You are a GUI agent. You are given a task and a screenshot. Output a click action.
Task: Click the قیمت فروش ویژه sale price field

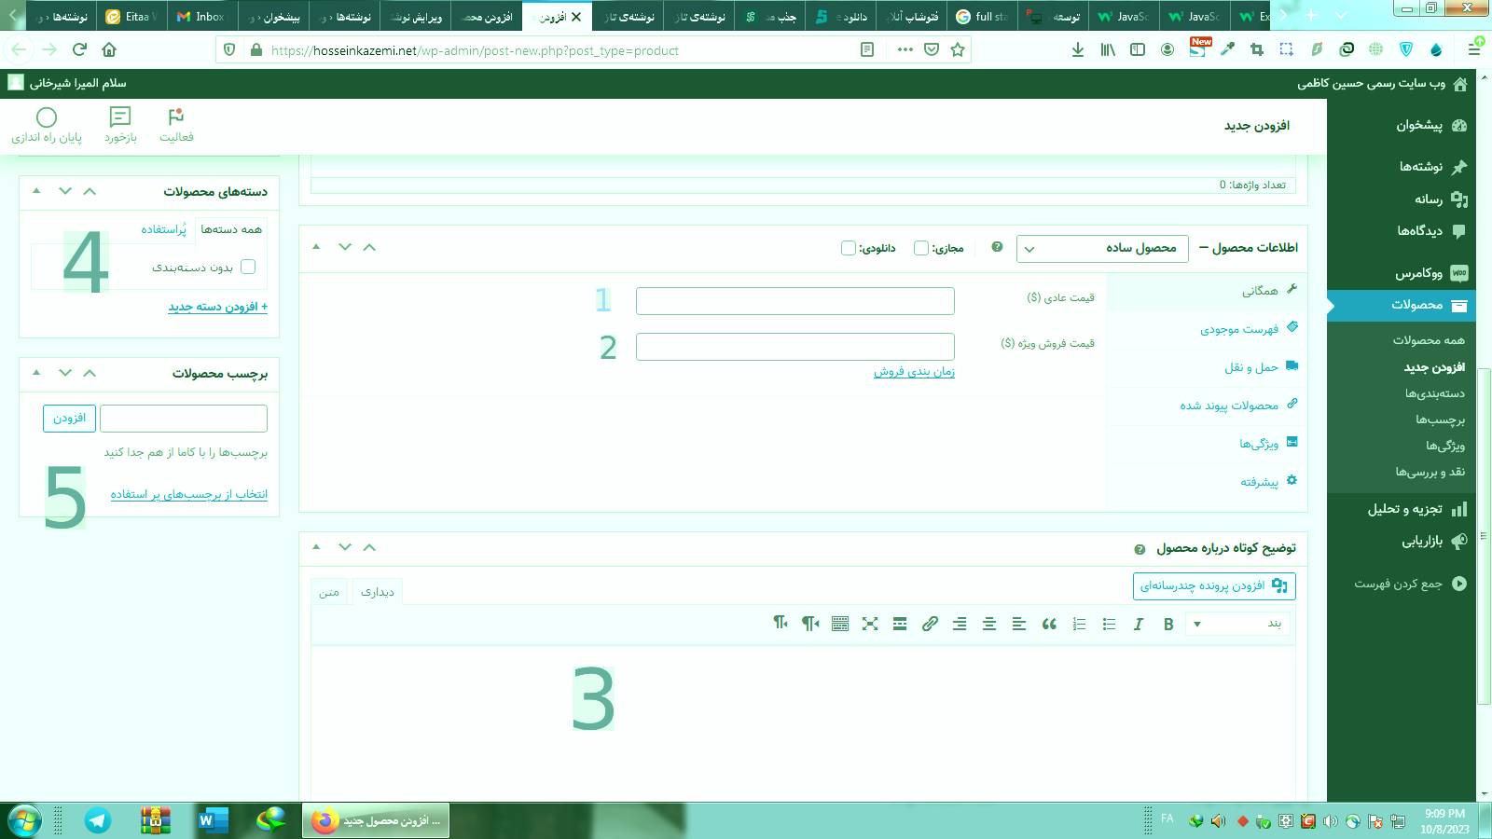point(795,347)
